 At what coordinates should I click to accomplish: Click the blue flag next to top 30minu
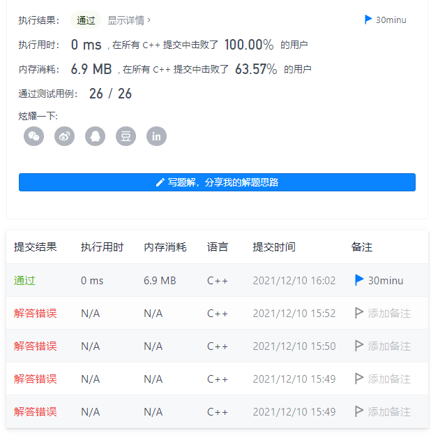pos(368,20)
